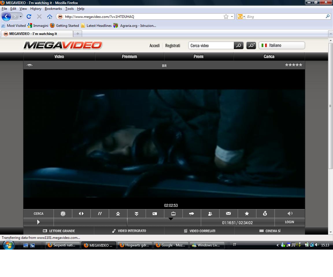Open the Italiano language dropdown
Viewport: 333px width, 277px height.
(282, 45)
